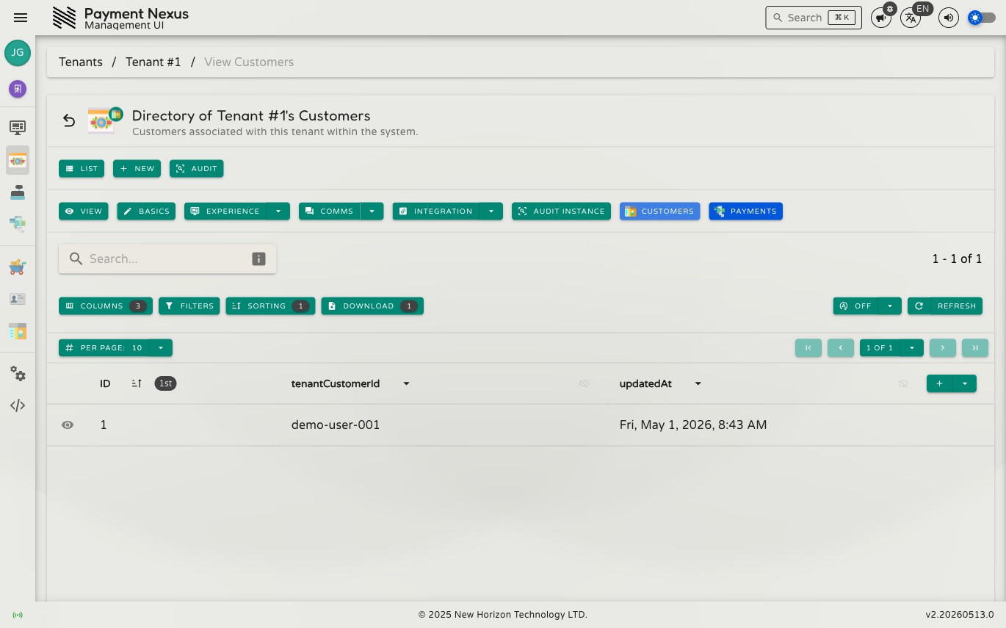Click the search info icon
Image resolution: width=1006 pixels, height=628 pixels.
pyautogui.click(x=258, y=259)
